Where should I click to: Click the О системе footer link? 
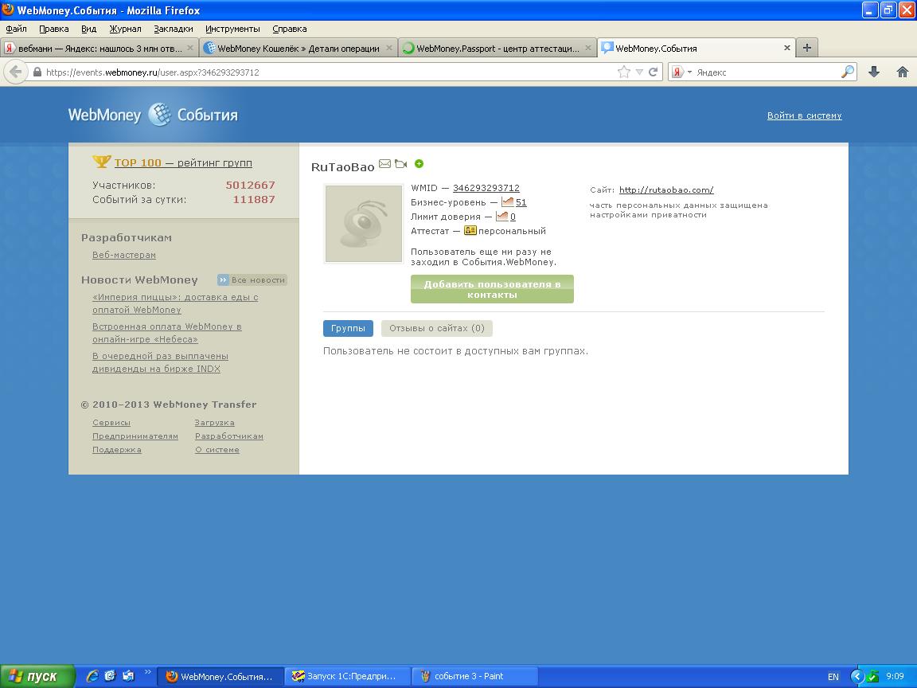click(217, 449)
